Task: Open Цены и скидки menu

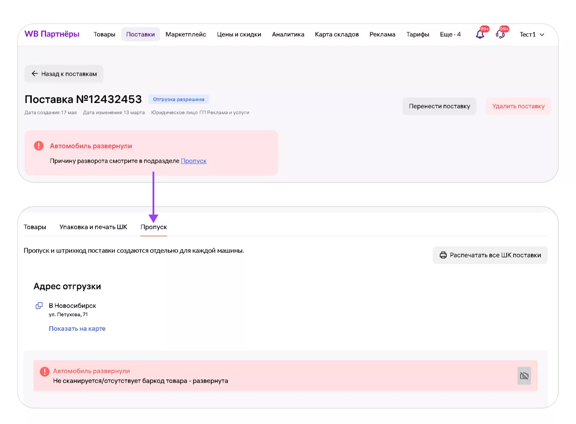Action: point(239,34)
